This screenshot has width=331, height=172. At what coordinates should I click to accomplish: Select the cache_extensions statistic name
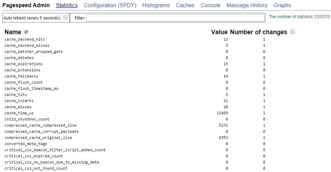pyautogui.click(x=22, y=70)
